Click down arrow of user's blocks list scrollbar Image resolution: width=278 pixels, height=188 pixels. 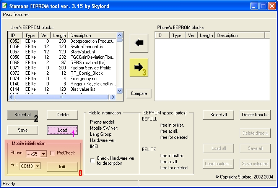(x=119, y=90)
